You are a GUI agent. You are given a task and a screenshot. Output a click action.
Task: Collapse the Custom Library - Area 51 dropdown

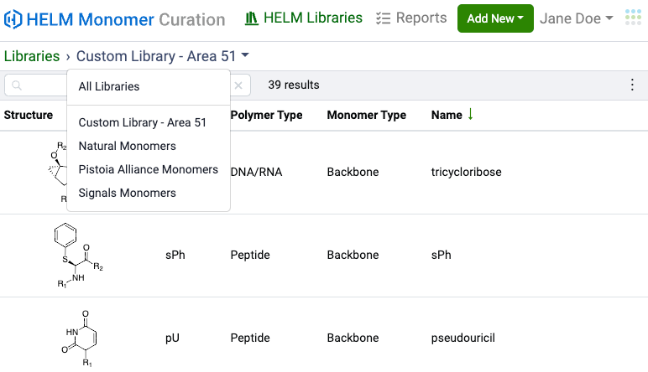tap(163, 56)
